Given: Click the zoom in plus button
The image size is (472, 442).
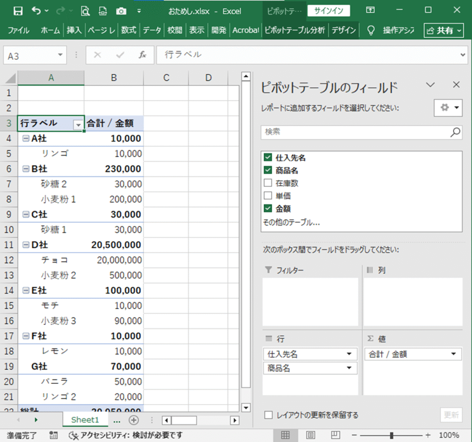Looking at the screenshot, I should coord(428,436).
